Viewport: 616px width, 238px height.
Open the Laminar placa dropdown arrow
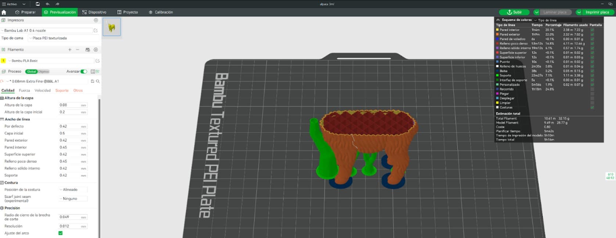(536, 12)
